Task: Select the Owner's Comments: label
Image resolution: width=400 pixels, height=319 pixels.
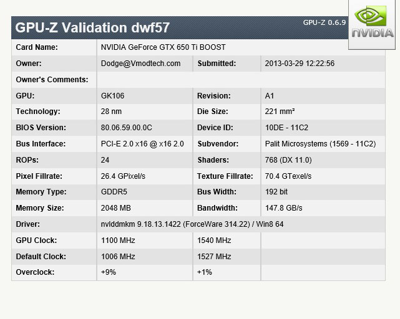Action: click(x=52, y=80)
